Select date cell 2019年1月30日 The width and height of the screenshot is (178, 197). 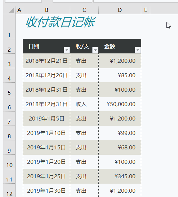(x=46, y=191)
